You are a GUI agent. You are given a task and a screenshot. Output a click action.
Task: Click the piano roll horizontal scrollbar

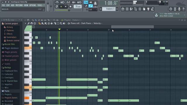(132, 27)
